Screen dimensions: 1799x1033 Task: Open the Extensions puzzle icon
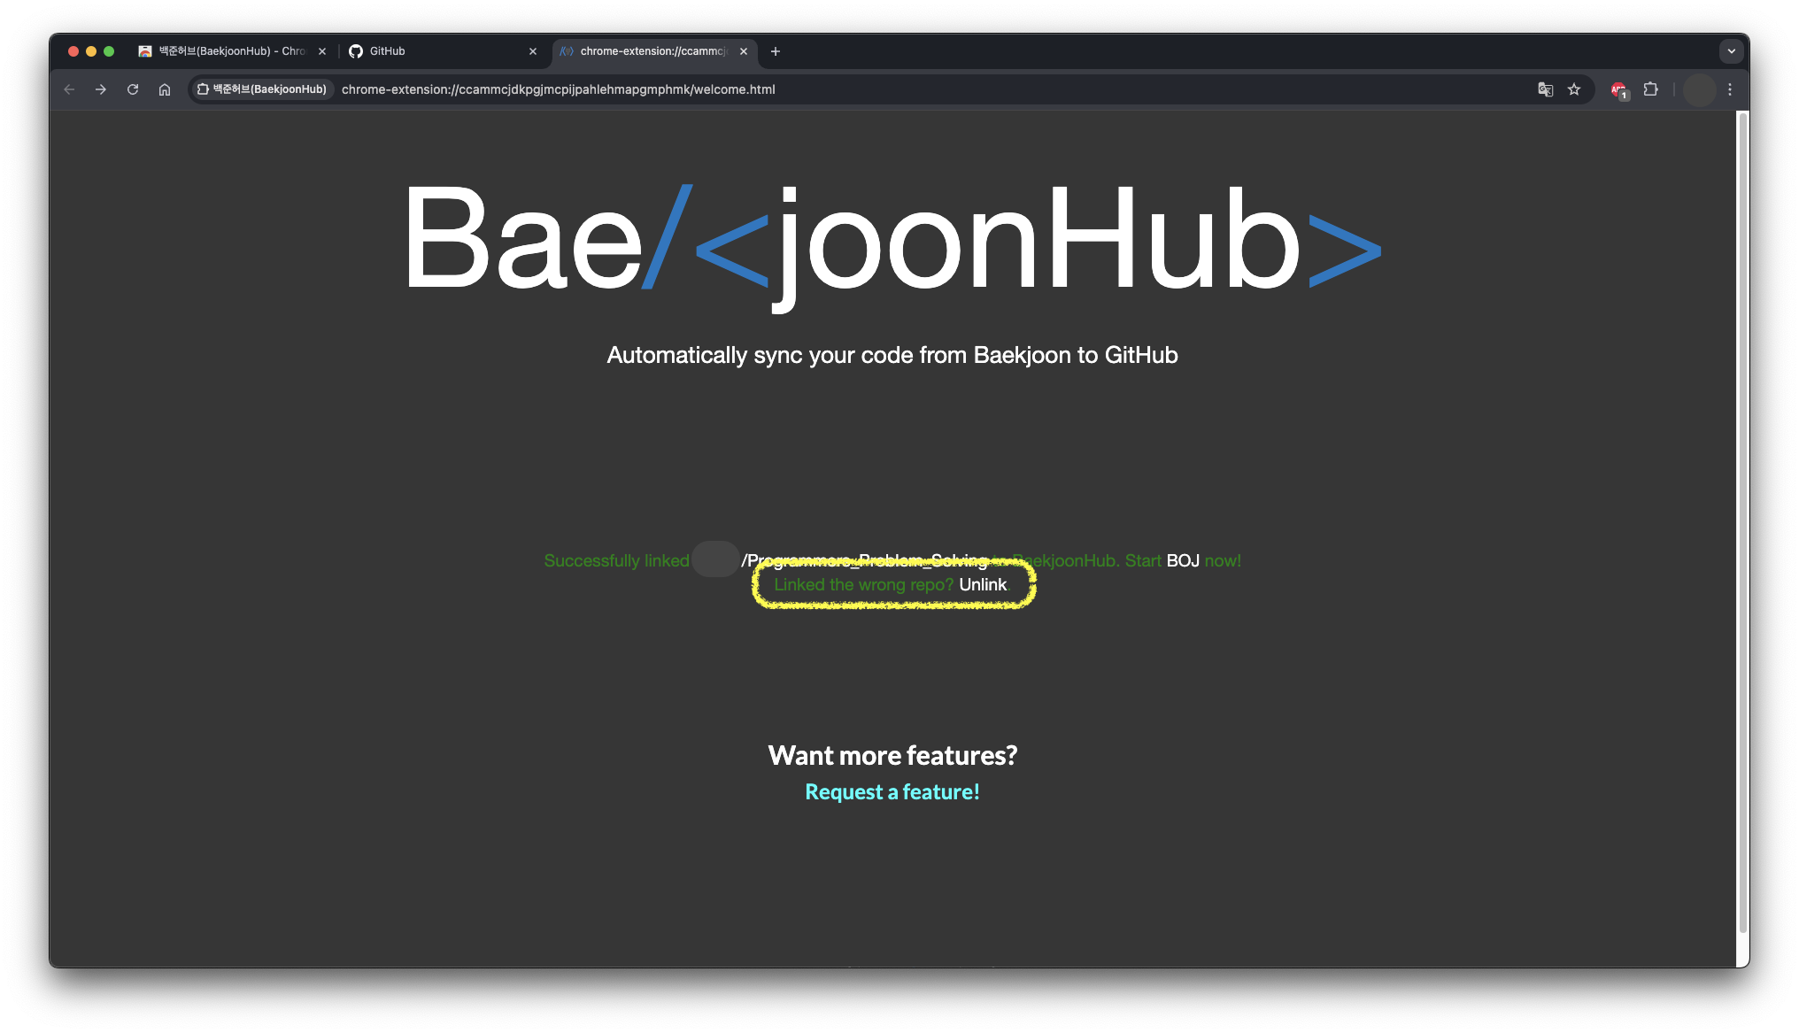coord(1650,89)
